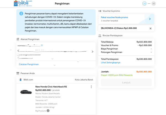Click the Total Belanja Rp502.800.000 value
The width and height of the screenshot is (166, 115).
144,42
